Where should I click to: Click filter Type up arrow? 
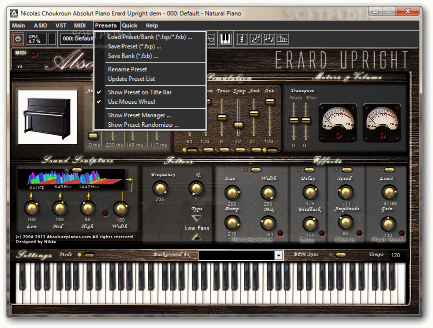click(196, 237)
